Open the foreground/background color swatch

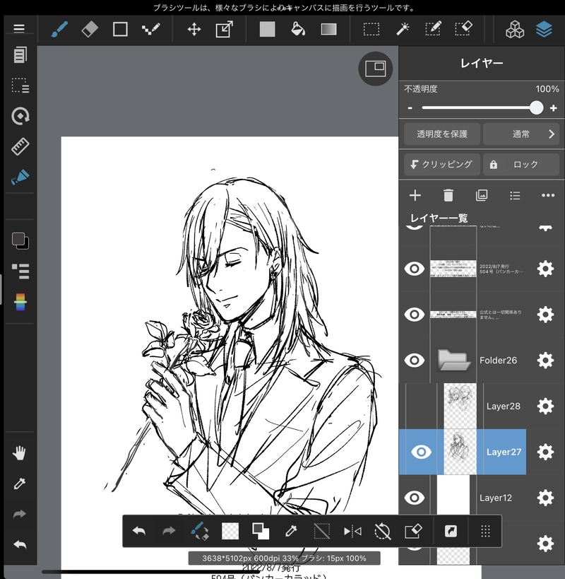[x=20, y=241]
